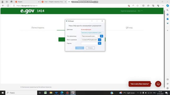Click the 1414 header number
The height and width of the screenshot is (95, 170).
click(41, 11)
